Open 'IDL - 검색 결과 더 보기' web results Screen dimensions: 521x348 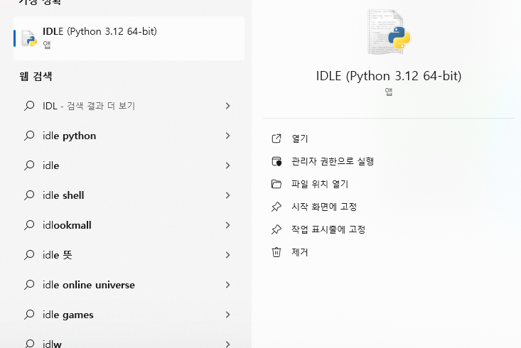(129, 106)
